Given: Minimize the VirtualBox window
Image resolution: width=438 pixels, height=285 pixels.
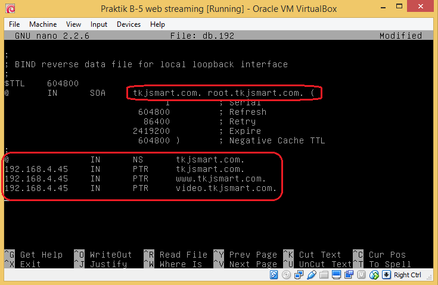Looking at the screenshot, I should [383, 8].
